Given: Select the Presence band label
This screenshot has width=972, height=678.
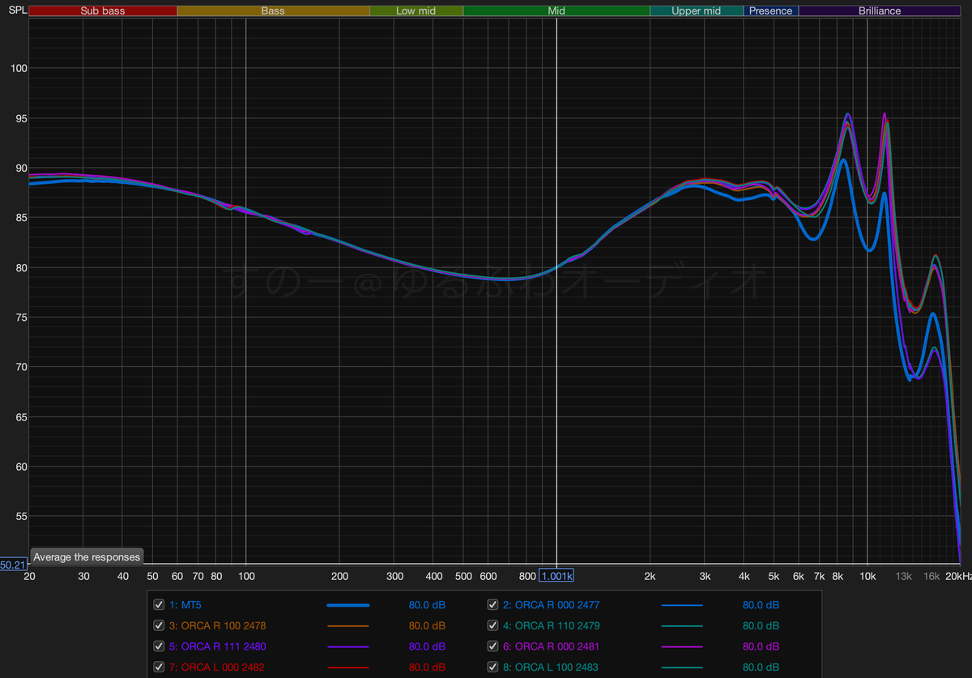Looking at the screenshot, I should 771,11.
